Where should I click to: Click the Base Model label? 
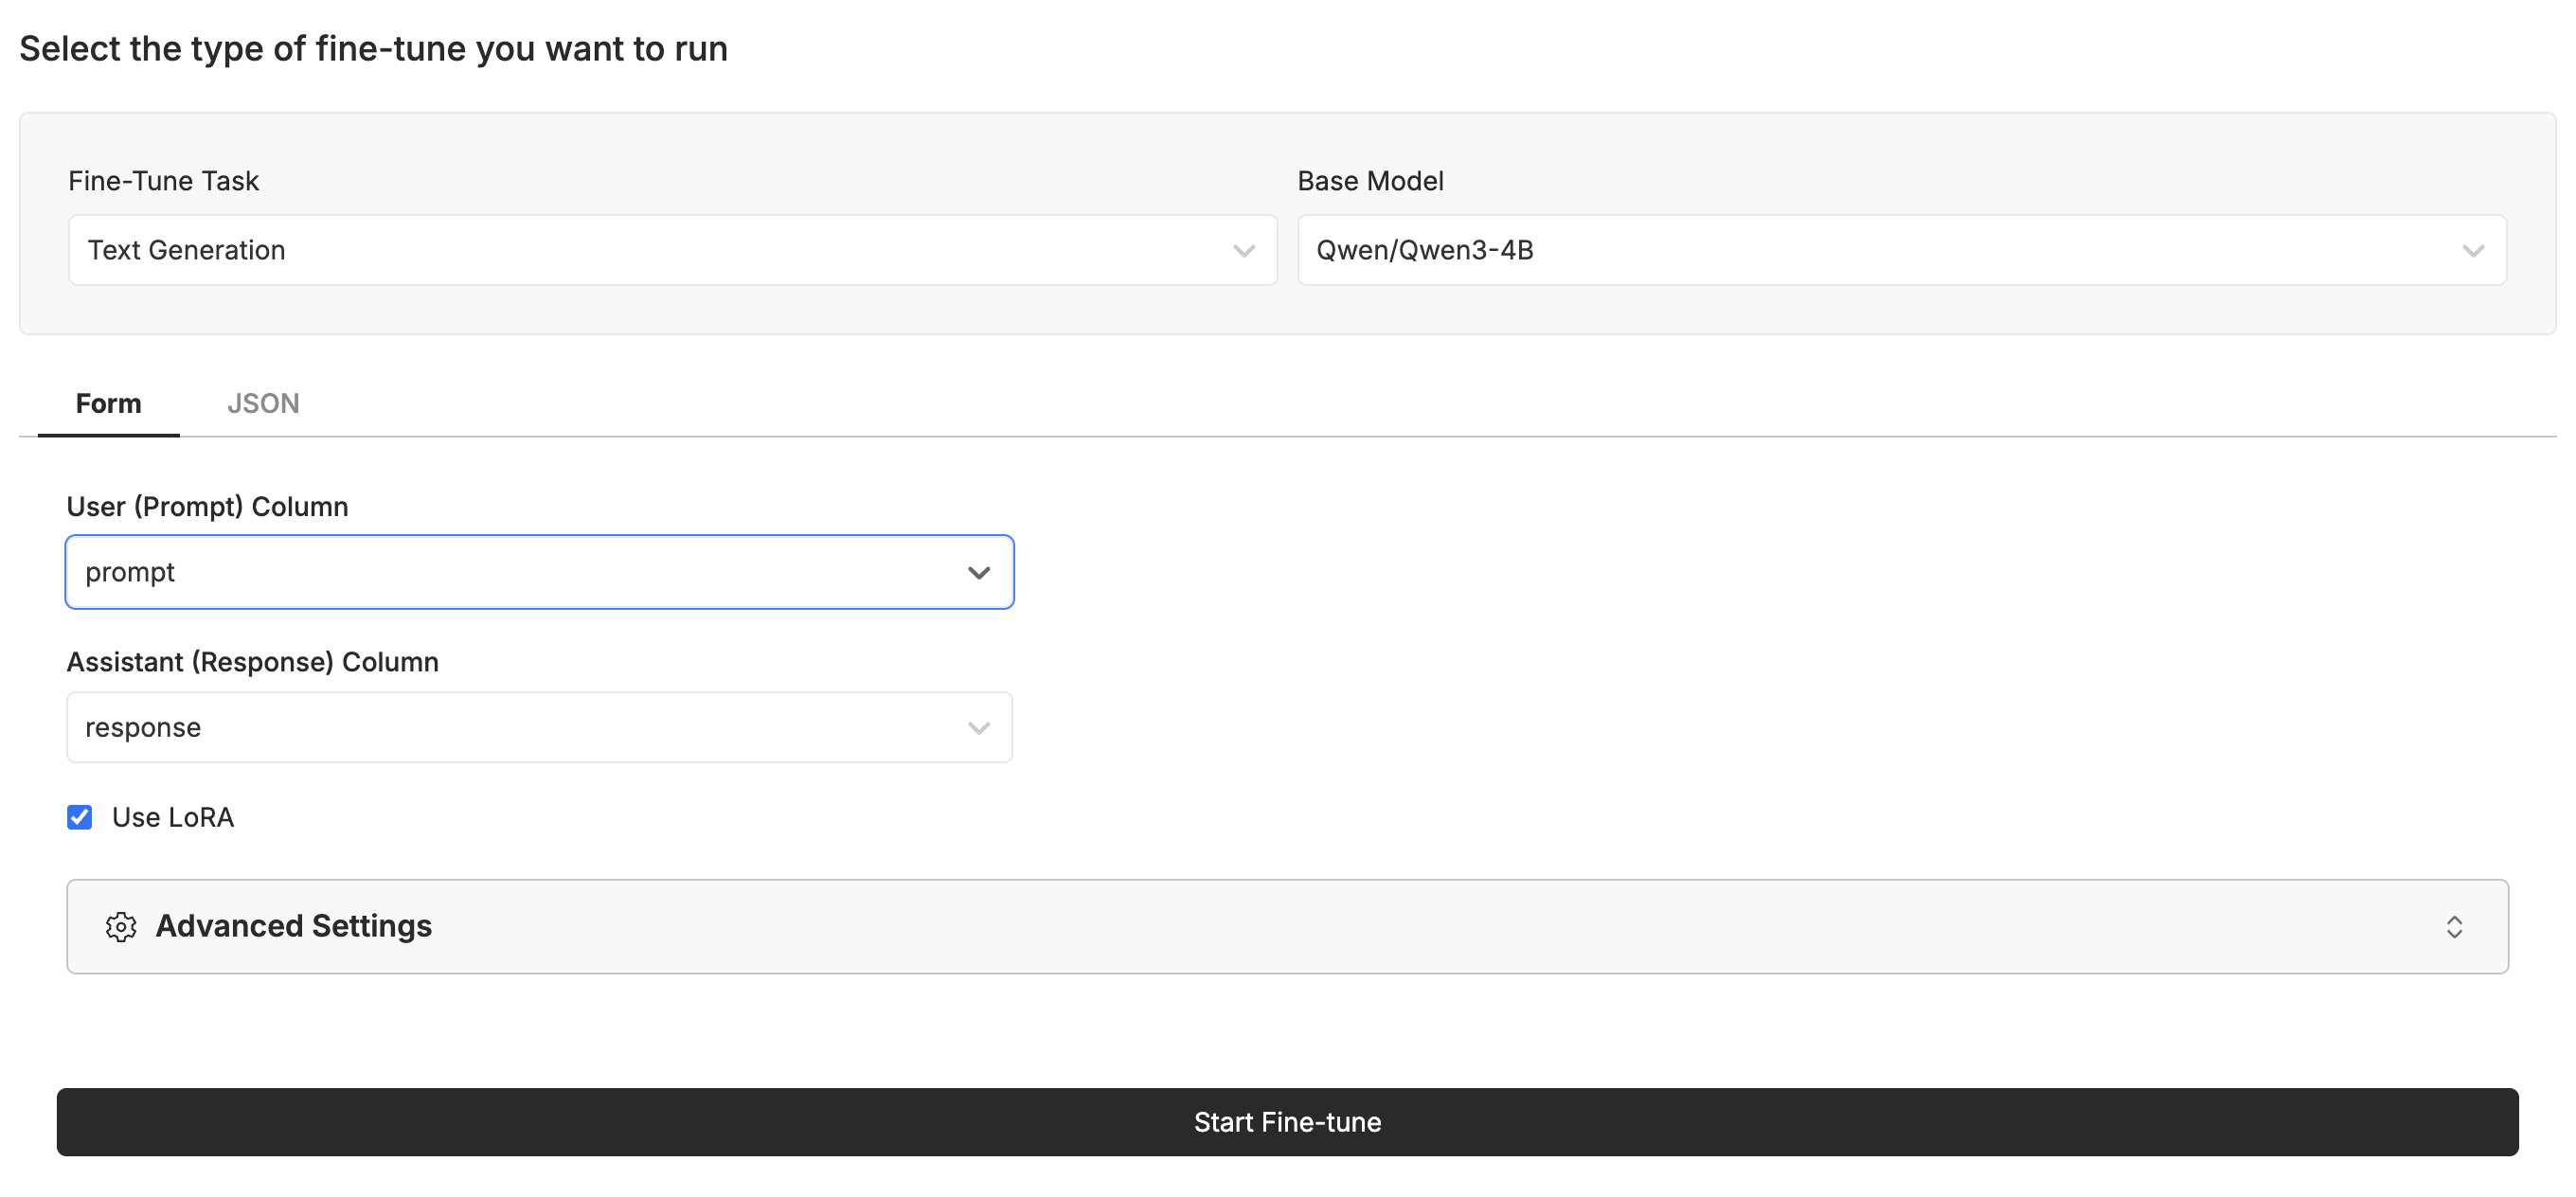1370,181
